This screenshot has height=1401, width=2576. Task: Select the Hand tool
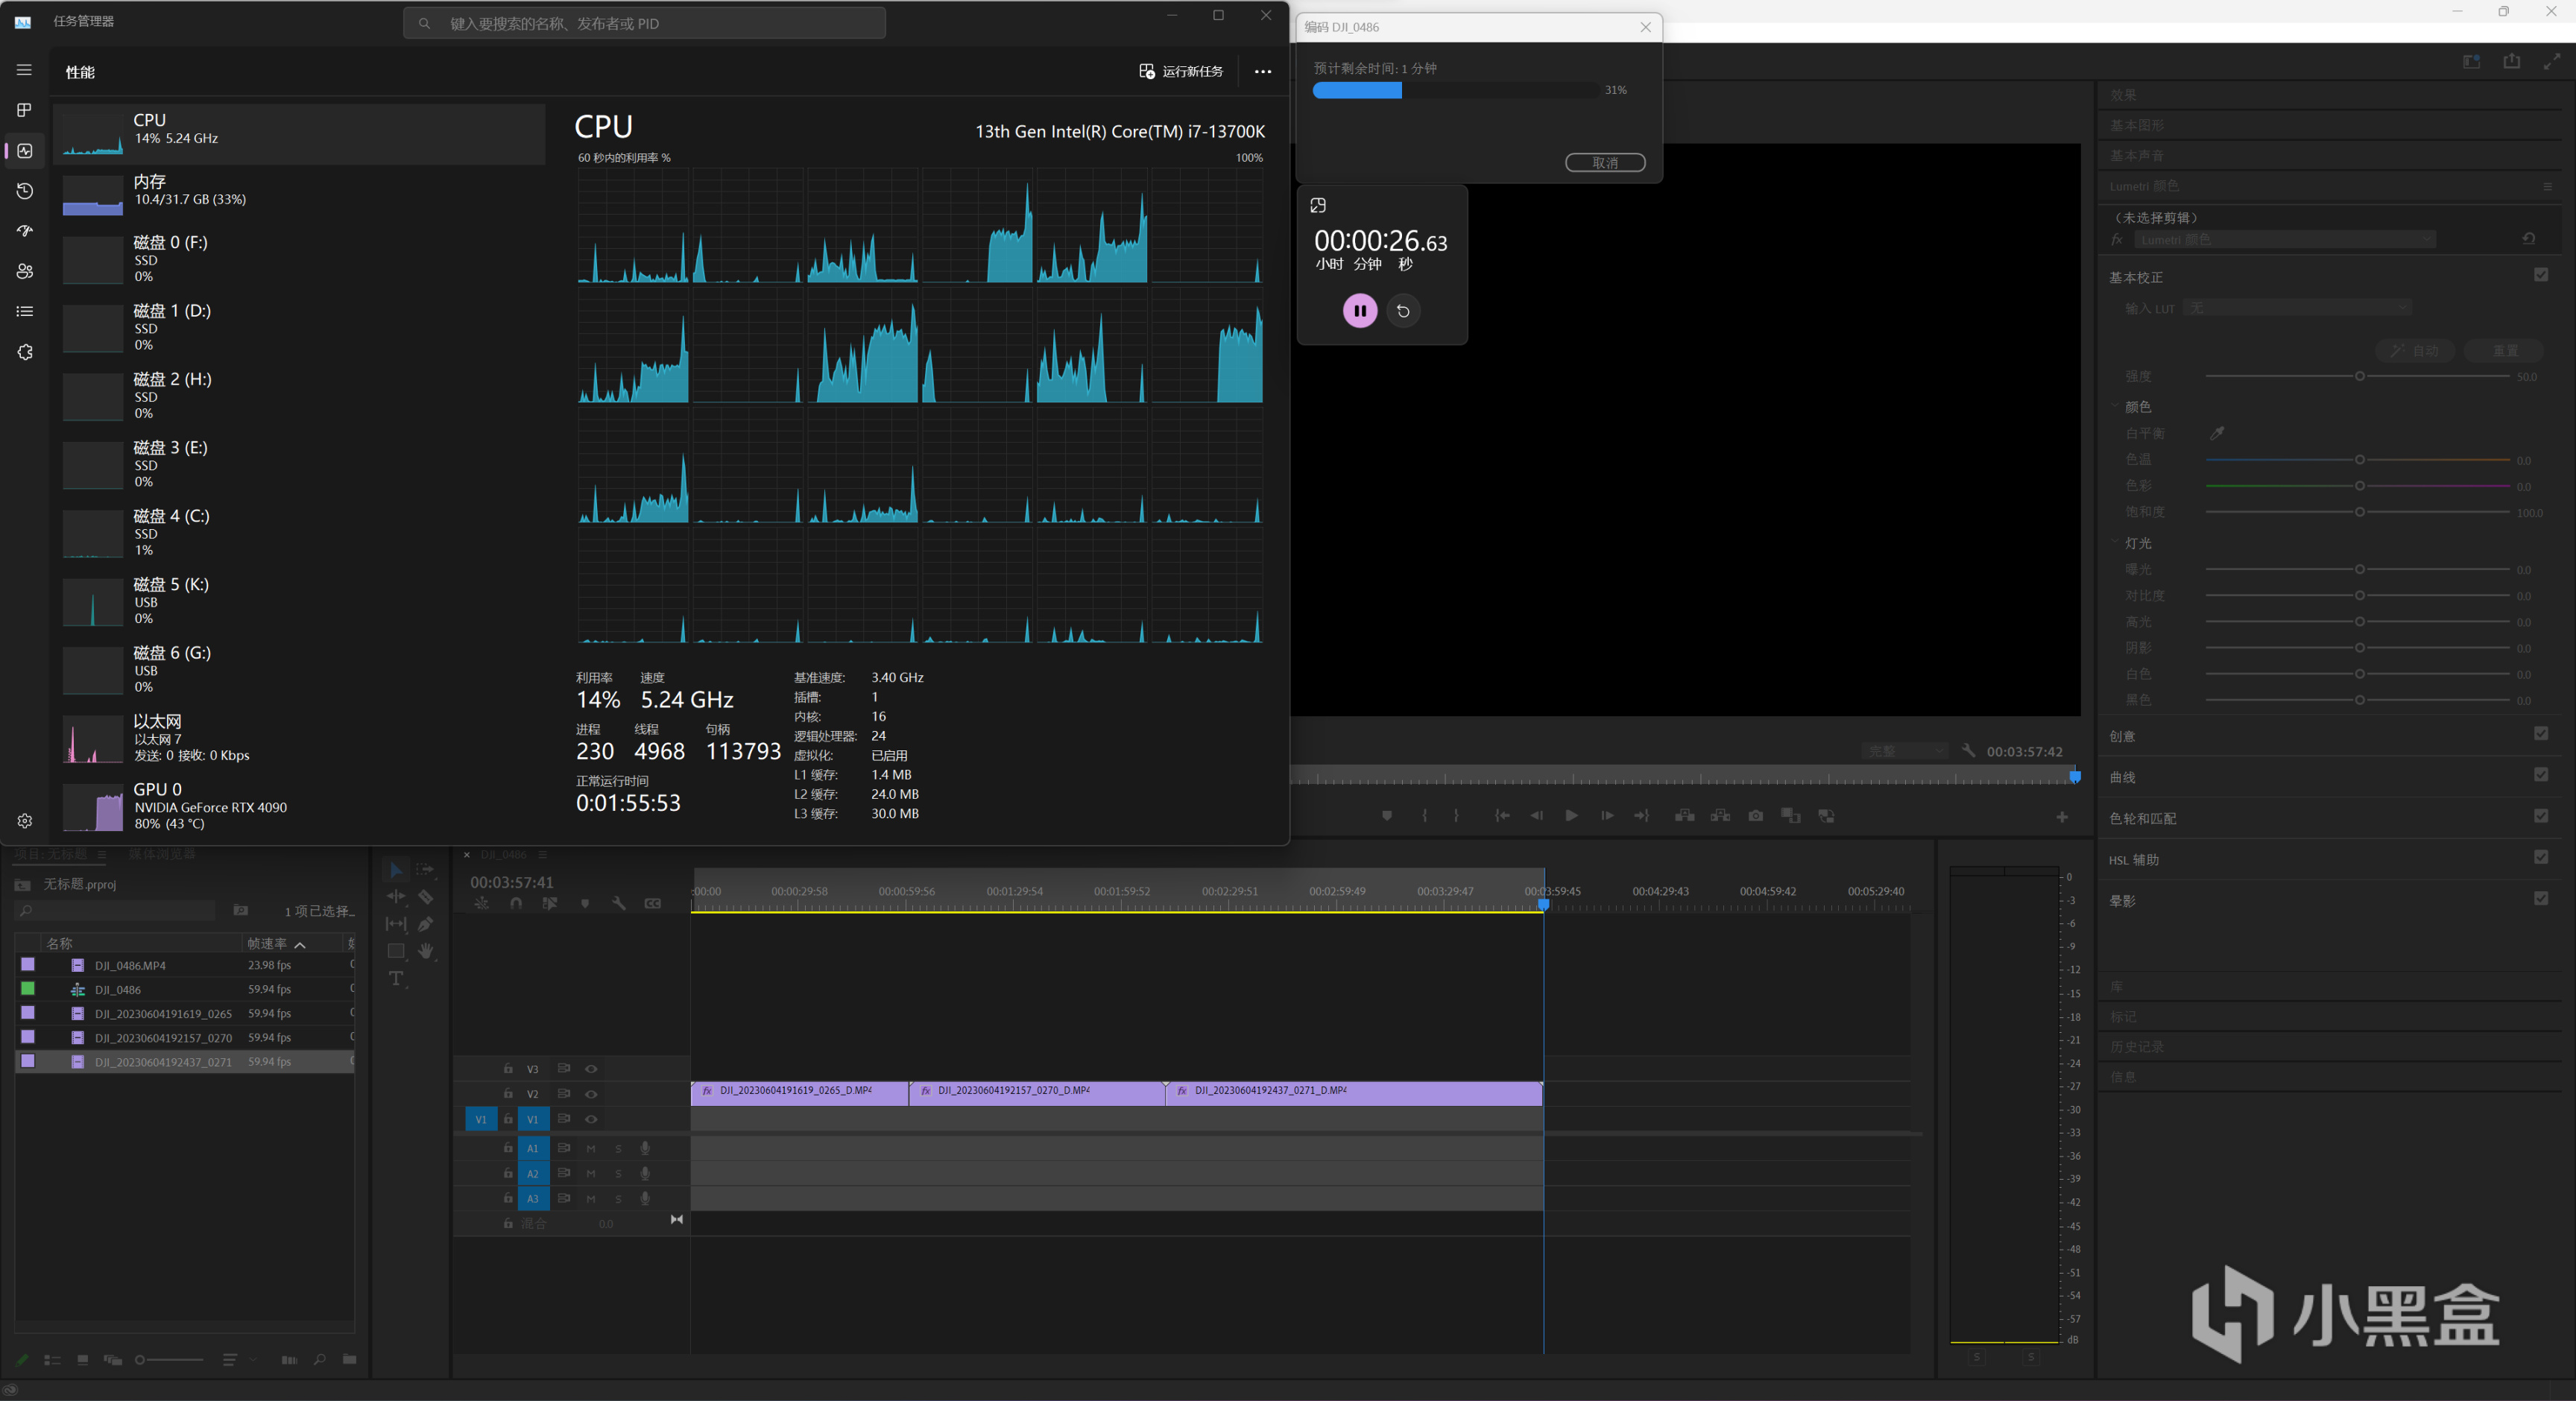[426, 951]
